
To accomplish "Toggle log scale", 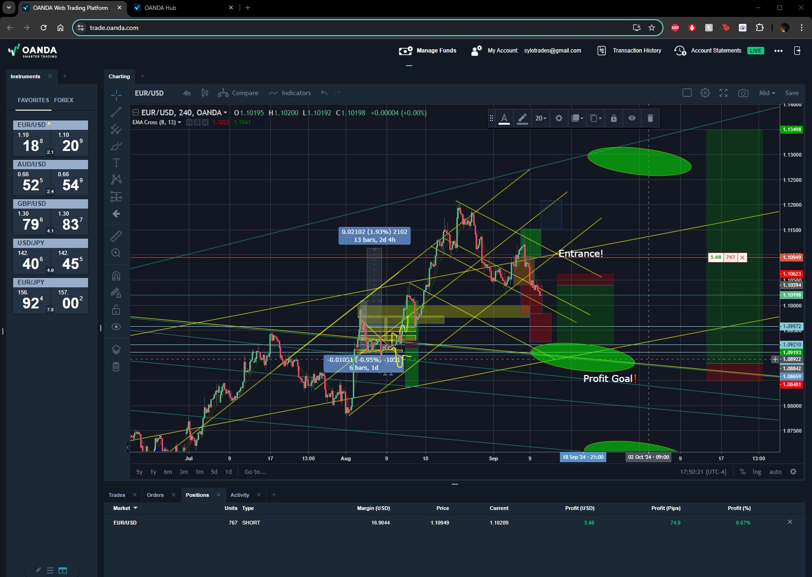I will [757, 472].
